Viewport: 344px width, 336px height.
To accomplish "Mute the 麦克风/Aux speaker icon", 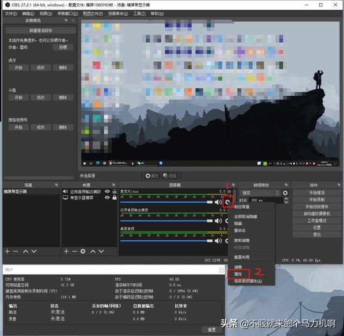I will 218,202.
